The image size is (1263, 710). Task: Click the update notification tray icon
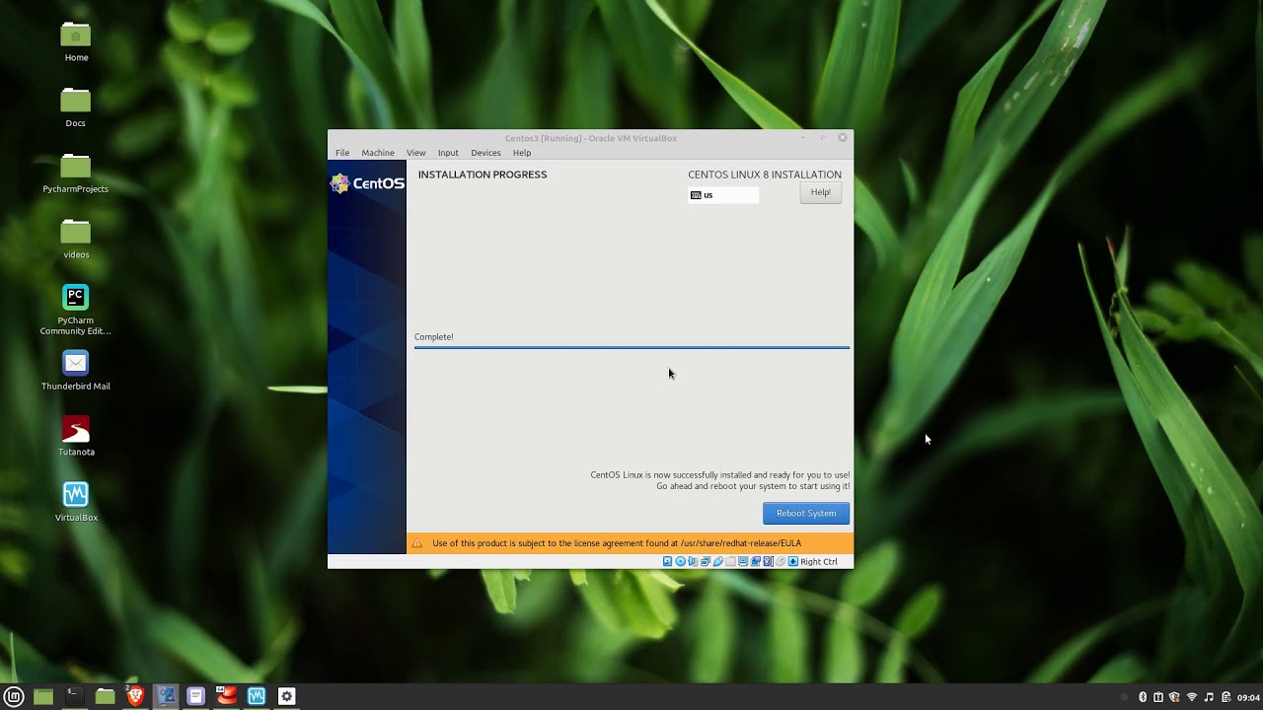(x=1158, y=697)
